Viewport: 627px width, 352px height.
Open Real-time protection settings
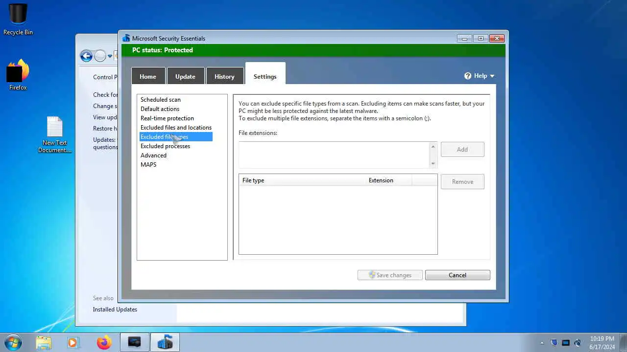click(x=167, y=118)
